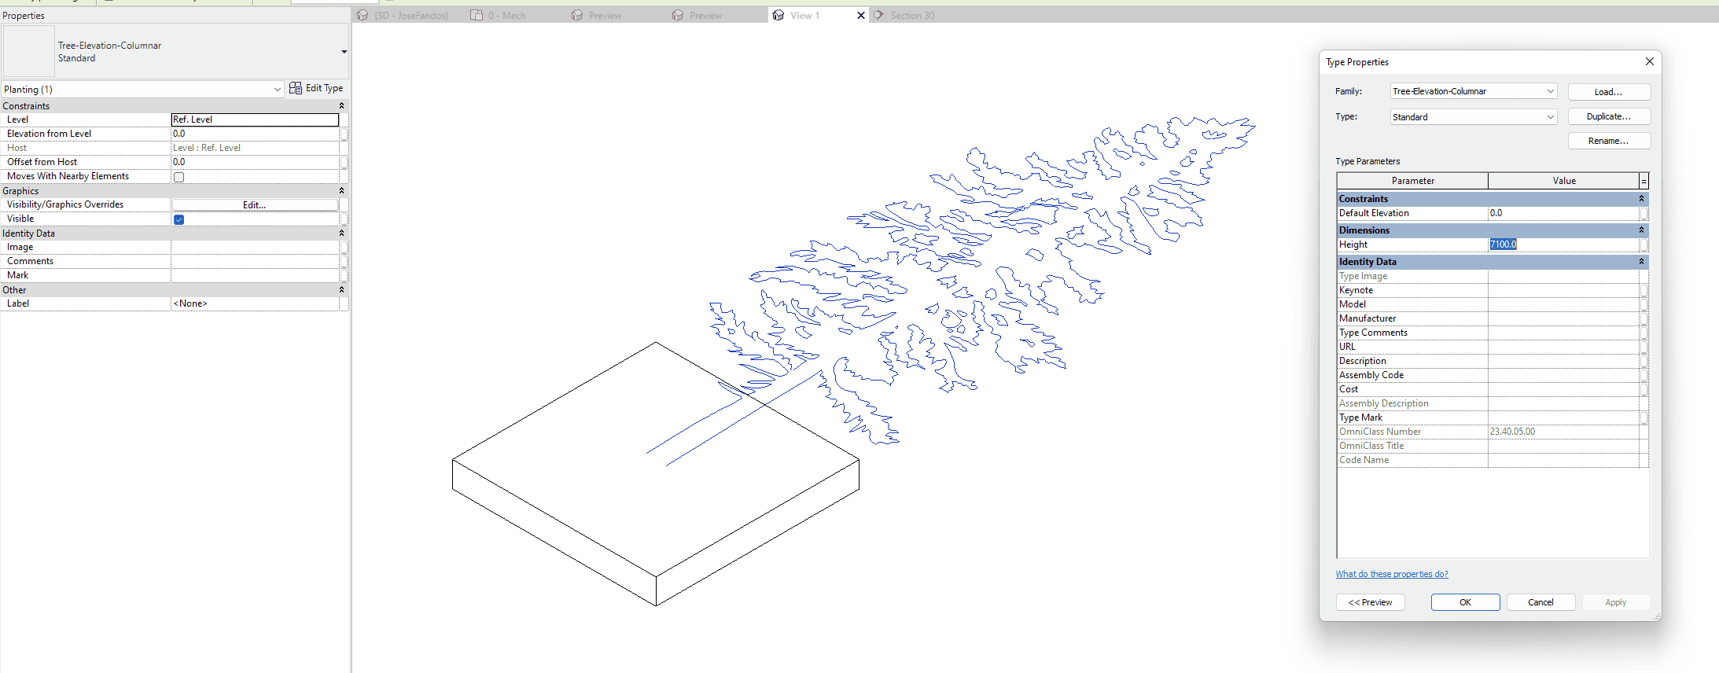1719x673 pixels.
Task: Click the 3D view icon on JoseFandos tab
Action: click(363, 15)
